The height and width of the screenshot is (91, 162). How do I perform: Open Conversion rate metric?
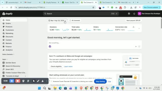pyautogui.click(x=125, y=28)
